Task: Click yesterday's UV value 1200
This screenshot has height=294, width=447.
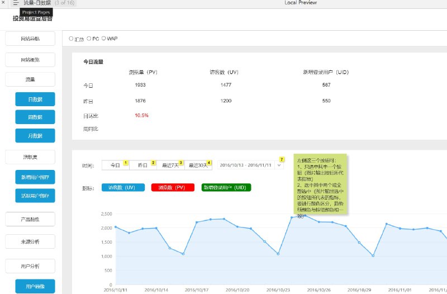Action: click(226, 101)
